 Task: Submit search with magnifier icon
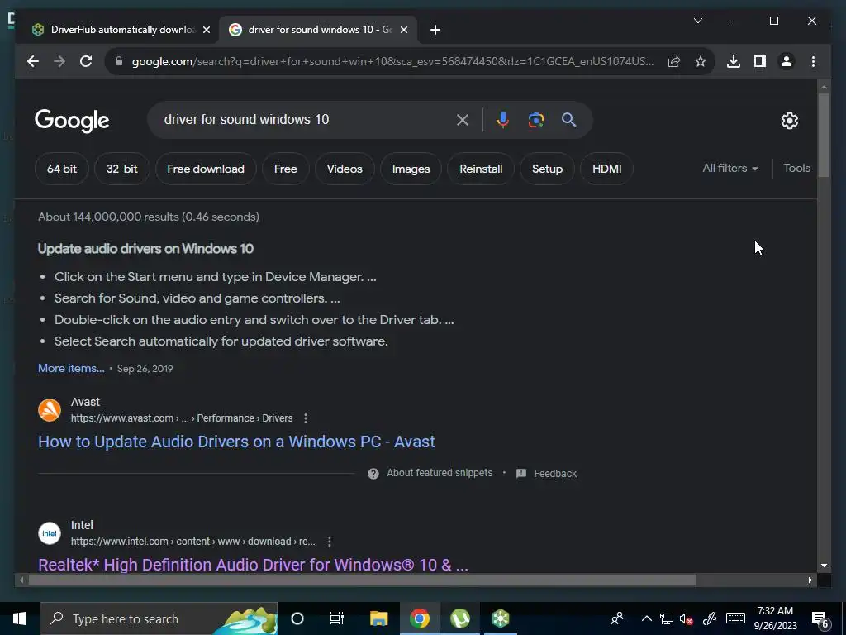568,120
